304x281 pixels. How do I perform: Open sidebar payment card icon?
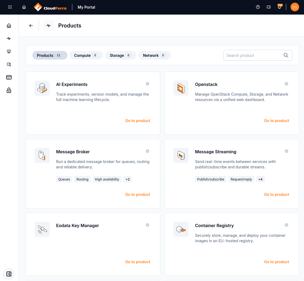(9, 78)
